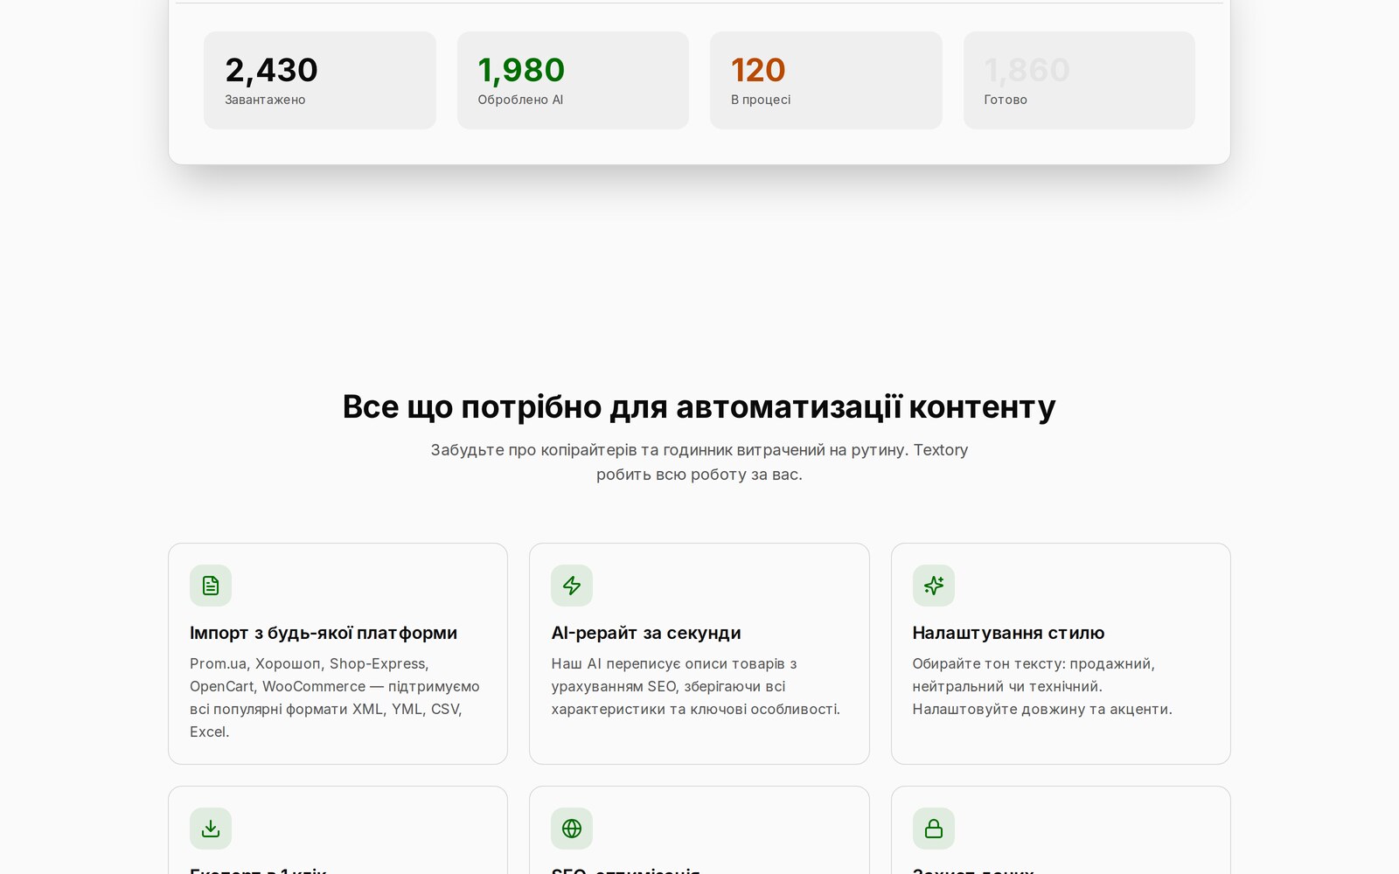Select the 120 В процесі stat card
This screenshot has height=874, width=1399.
click(x=826, y=80)
